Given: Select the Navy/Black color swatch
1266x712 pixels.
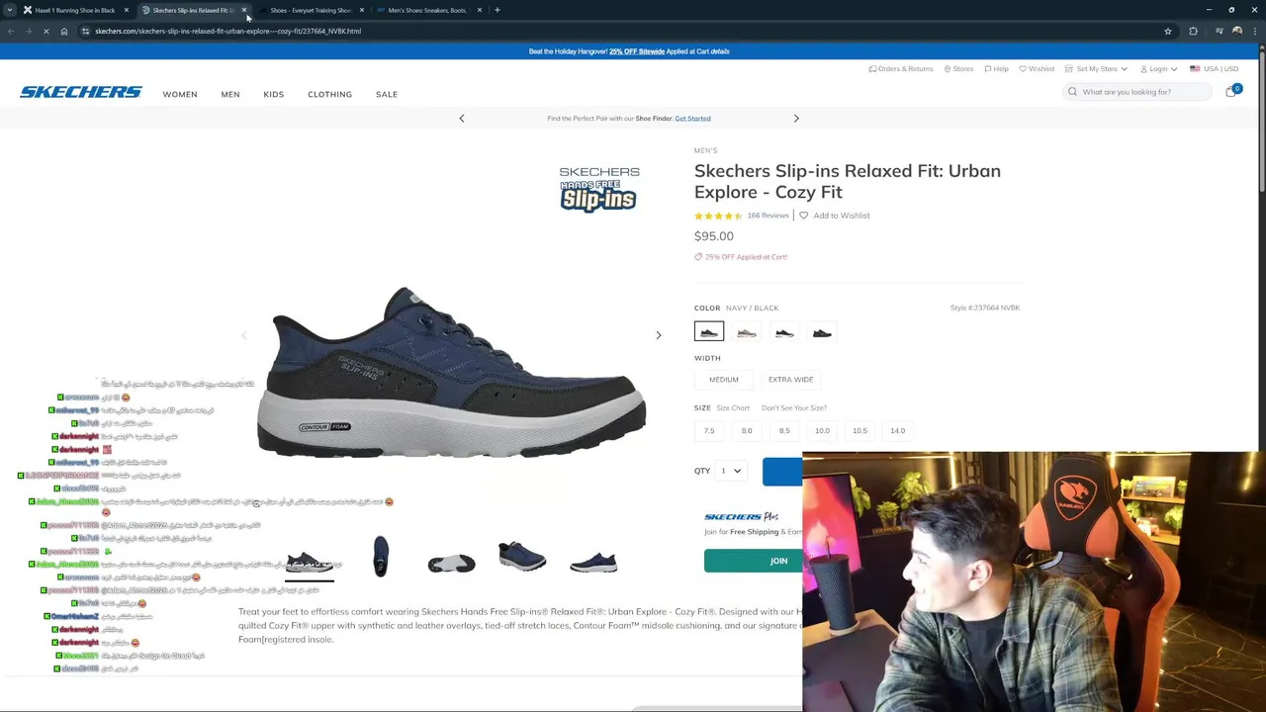Looking at the screenshot, I should click(709, 332).
